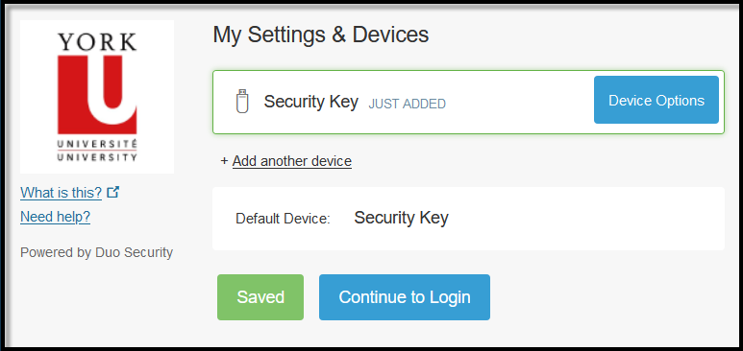Open the Need help? link
Image resolution: width=743 pixels, height=351 pixels.
pos(56,217)
